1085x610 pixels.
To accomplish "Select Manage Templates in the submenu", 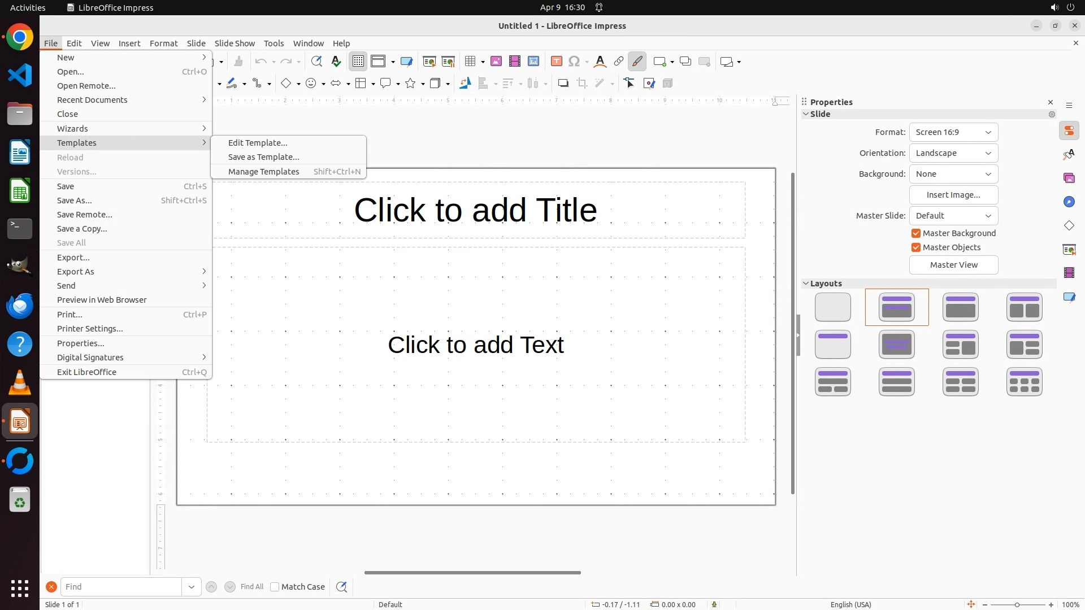I will [x=263, y=172].
